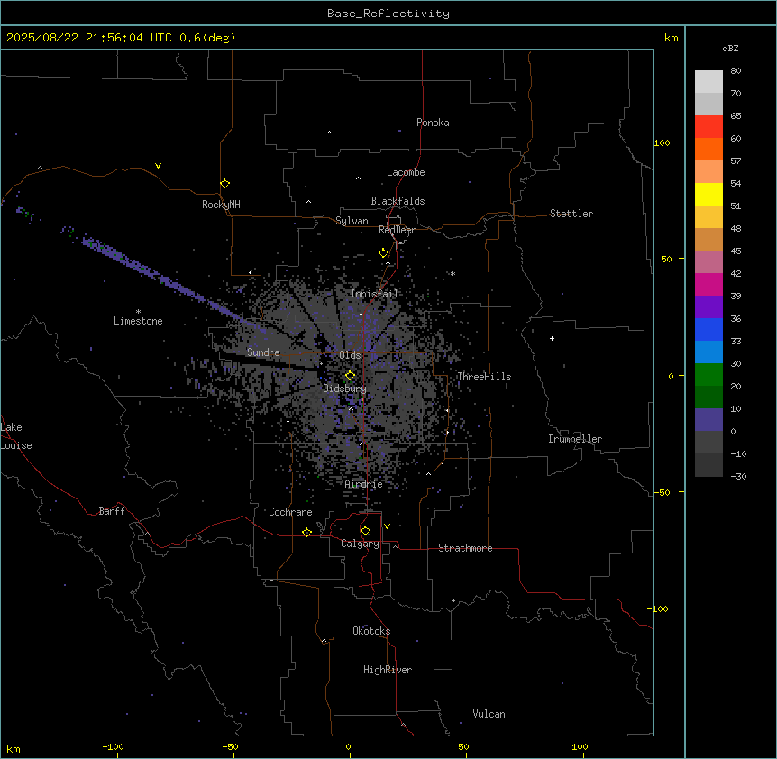777x759 pixels.
Task: Select the Blackfalds label on the map
Action: click(398, 201)
